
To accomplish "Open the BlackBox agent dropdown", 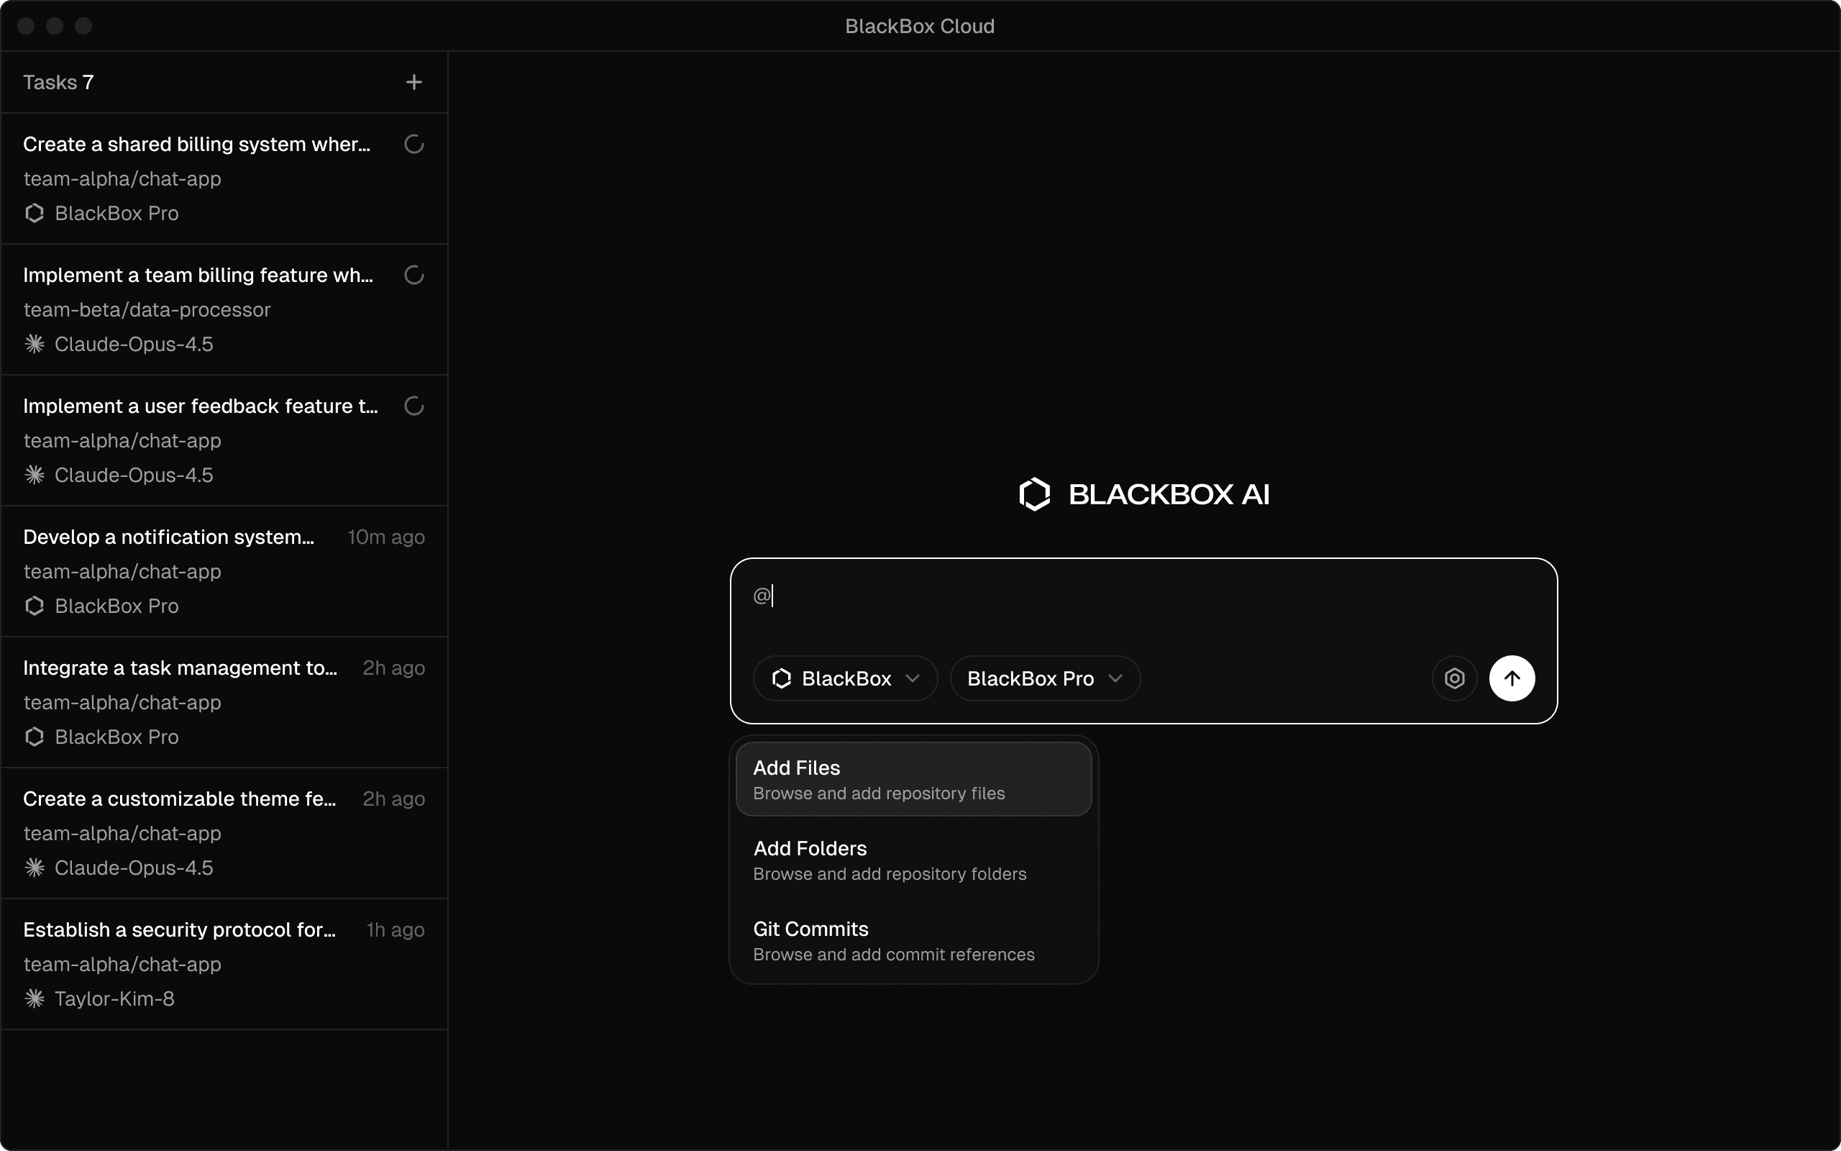I will (x=844, y=678).
